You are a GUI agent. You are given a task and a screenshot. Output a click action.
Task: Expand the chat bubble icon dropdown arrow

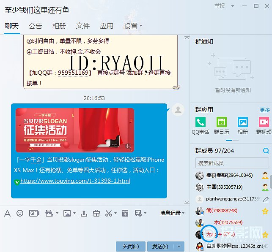coord(145,213)
